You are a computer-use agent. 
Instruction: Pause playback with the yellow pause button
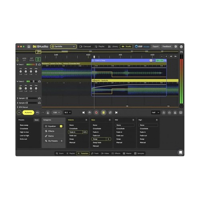coord(104,112)
